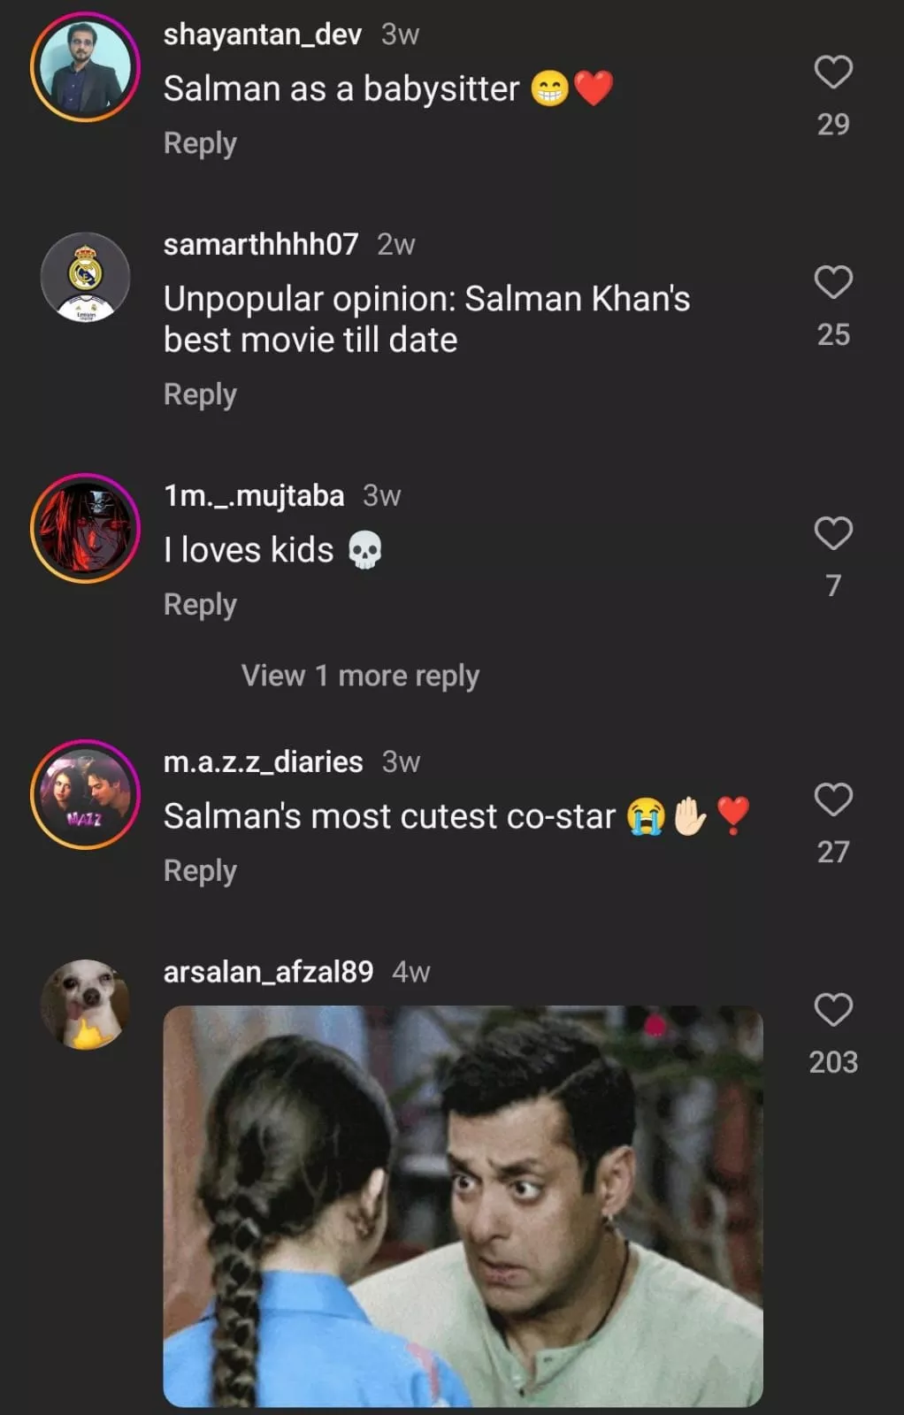Visit arsalan_afzal89 via username
Image resolution: width=904 pixels, height=1415 pixels.
click(x=268, y=972)
